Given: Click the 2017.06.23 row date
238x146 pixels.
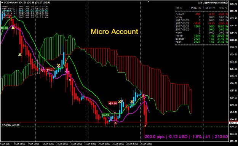Looking at the screenshot, I should (182, 20).
